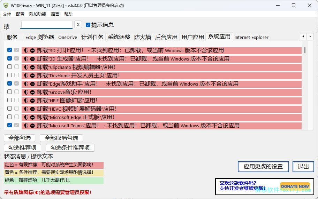318x199 pixels.
Task: Click the 退出 button
Action: point(303,167)
